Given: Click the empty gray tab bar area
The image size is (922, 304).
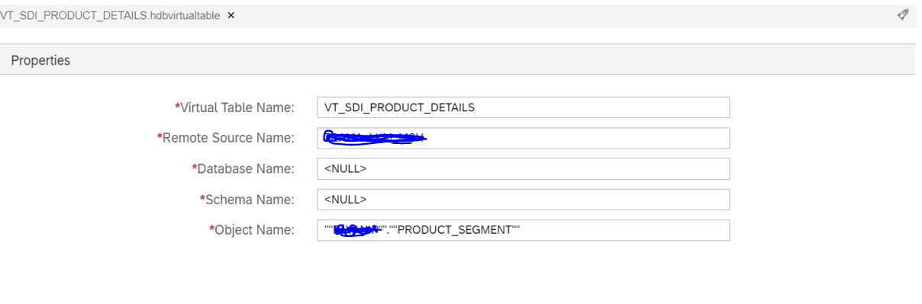Looking at the screenshot, I should (565, 16).
